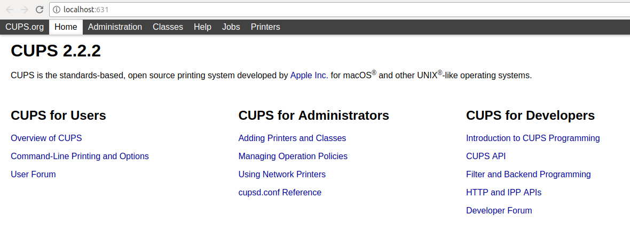Click the CUPS for Administrators heading
Viewport: 630px width, 239px height.
tap(314, 116)
